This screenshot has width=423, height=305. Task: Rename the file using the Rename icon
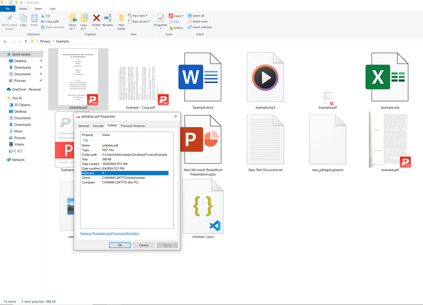pyautogui.click(x=108, y=21)
